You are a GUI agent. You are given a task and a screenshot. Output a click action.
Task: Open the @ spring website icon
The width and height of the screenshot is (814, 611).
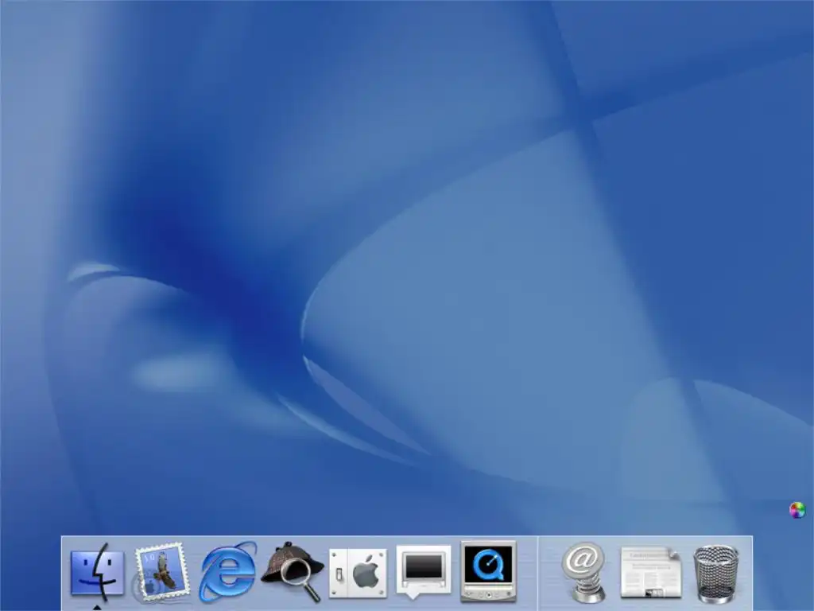tap(584, 573)
